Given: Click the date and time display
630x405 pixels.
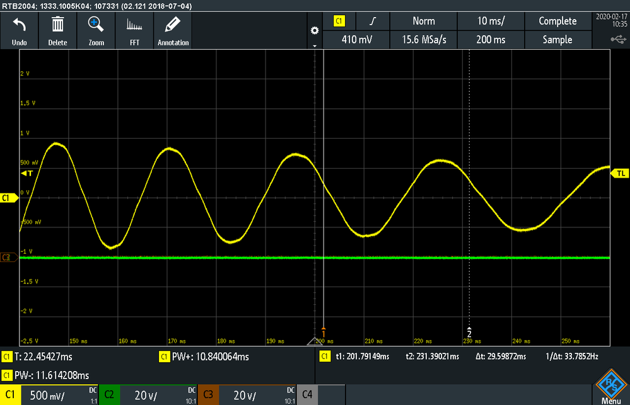Looking at the screenshot, I should (611, 21).
